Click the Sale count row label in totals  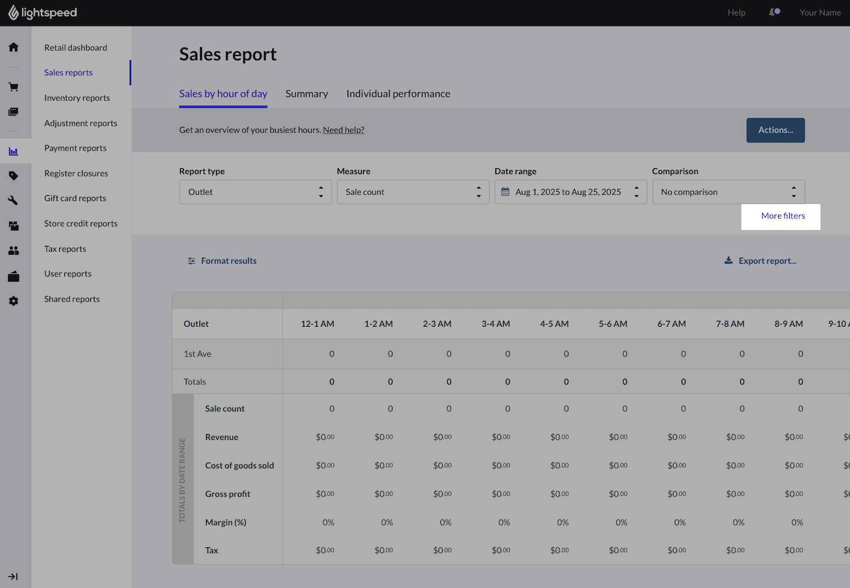225,409
